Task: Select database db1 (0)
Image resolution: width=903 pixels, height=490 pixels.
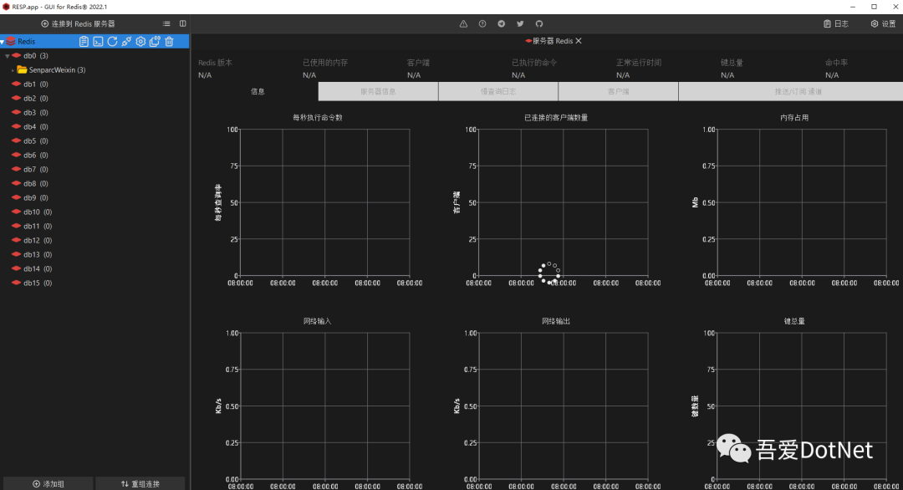Action: [x=36, y=84]
